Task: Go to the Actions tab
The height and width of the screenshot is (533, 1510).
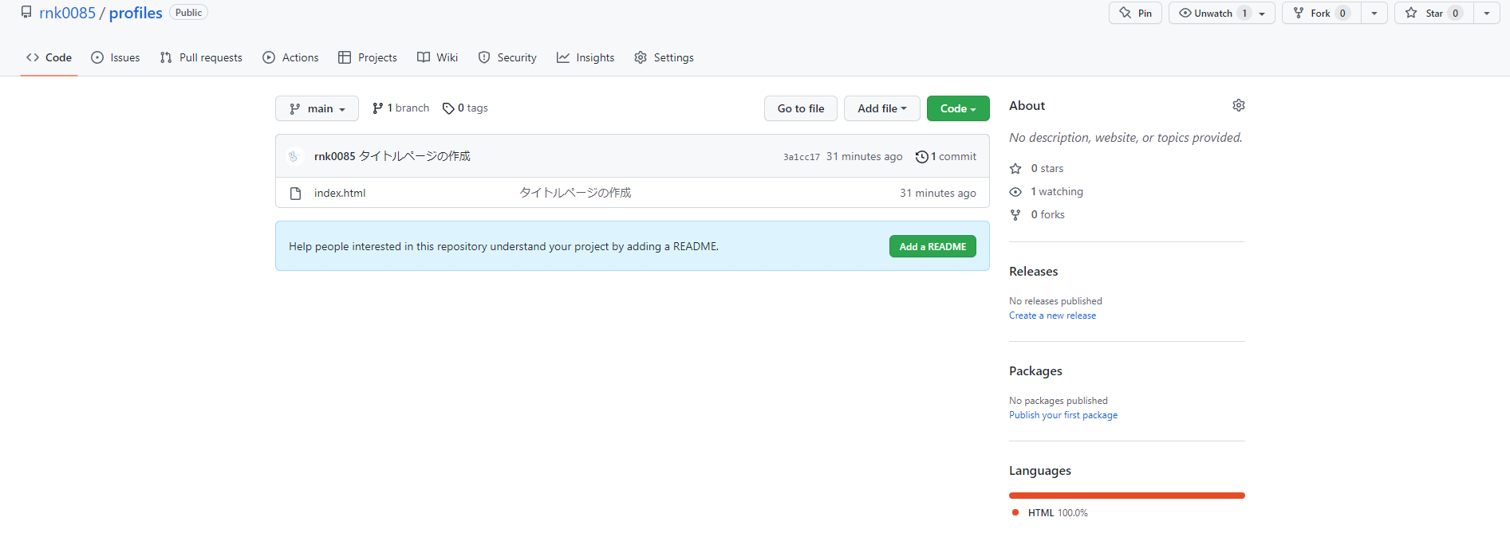Action: point(290,57)
